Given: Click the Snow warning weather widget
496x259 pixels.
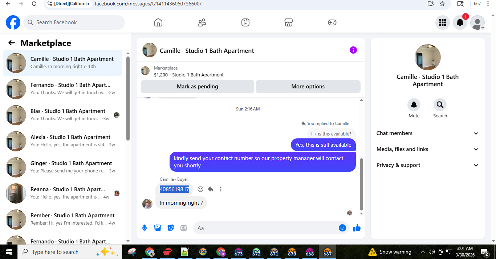Looking at the screenshot, I should pos(390,252).
